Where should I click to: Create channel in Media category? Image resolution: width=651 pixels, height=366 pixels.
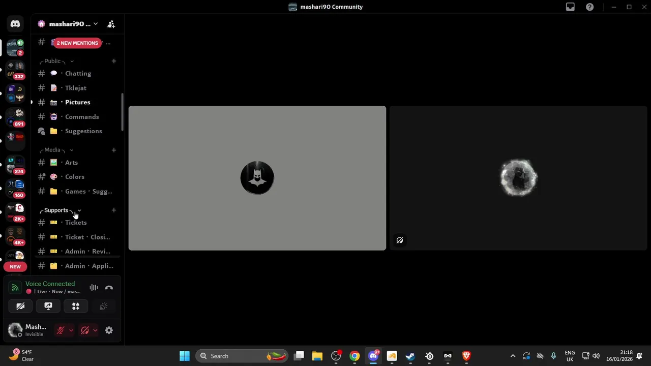(x=114, y=150)
